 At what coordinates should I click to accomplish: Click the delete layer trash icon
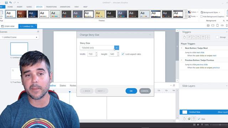pyautogui.click(x=194, y=119)
